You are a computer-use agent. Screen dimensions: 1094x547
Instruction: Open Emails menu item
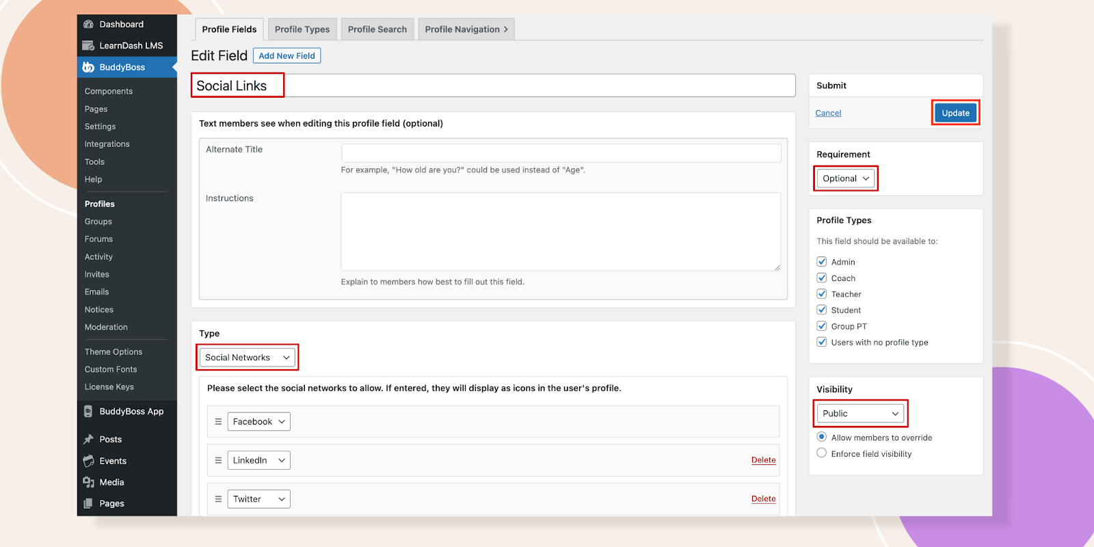pyautogui.click(x=96, y=292)
